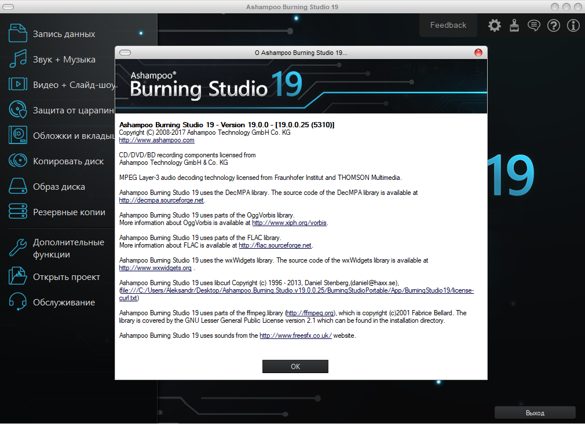Open the www.wxwidgets.org link
The width and height of the screenshot is (585, 424).
[x=155, y=268]
